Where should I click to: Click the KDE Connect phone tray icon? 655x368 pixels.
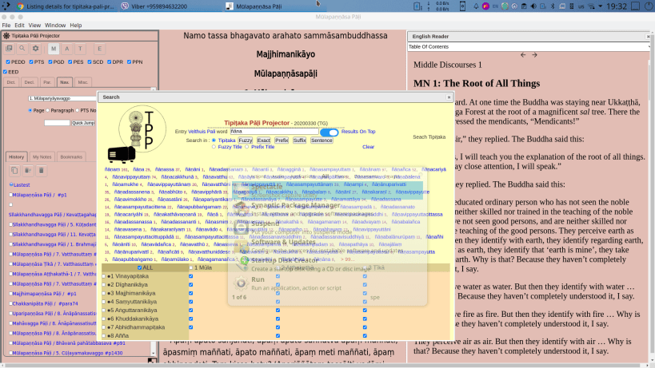[462, 6]
